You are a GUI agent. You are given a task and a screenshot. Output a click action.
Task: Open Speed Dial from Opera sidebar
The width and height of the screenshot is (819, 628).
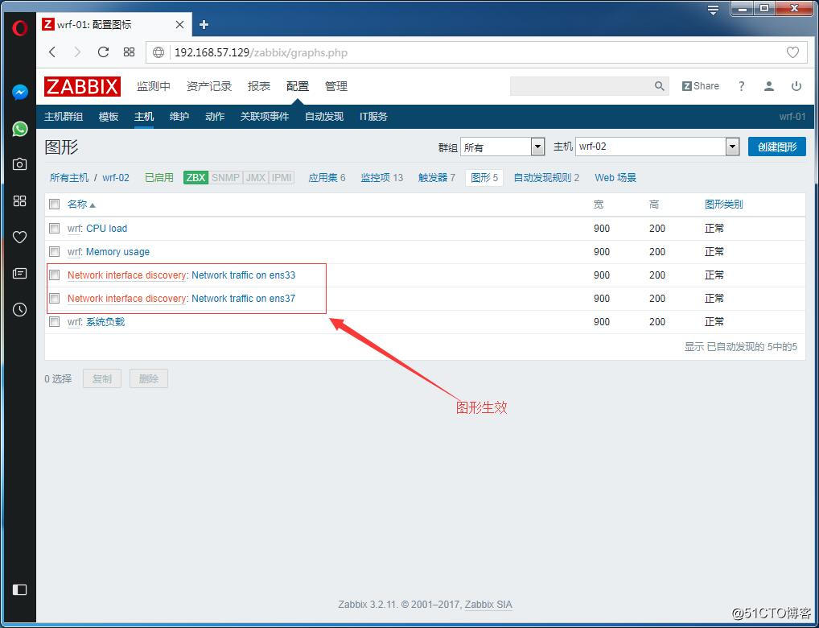coord(20,200)
